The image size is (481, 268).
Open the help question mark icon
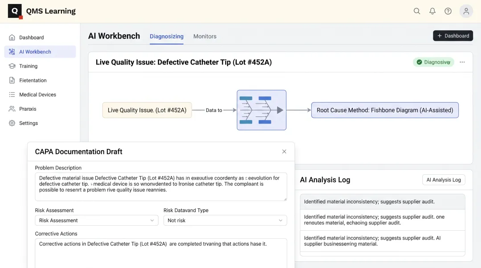[x=448, y=11]
